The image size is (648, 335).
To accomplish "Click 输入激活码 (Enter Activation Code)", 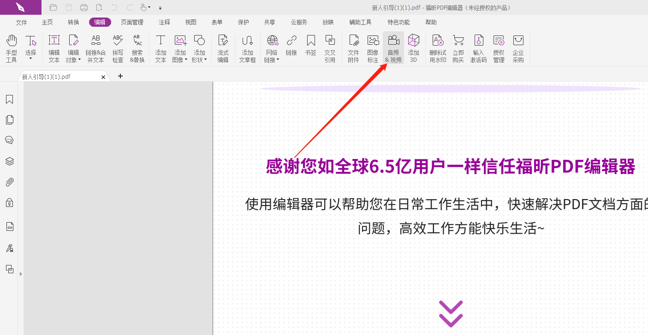I will pos(479,48).
